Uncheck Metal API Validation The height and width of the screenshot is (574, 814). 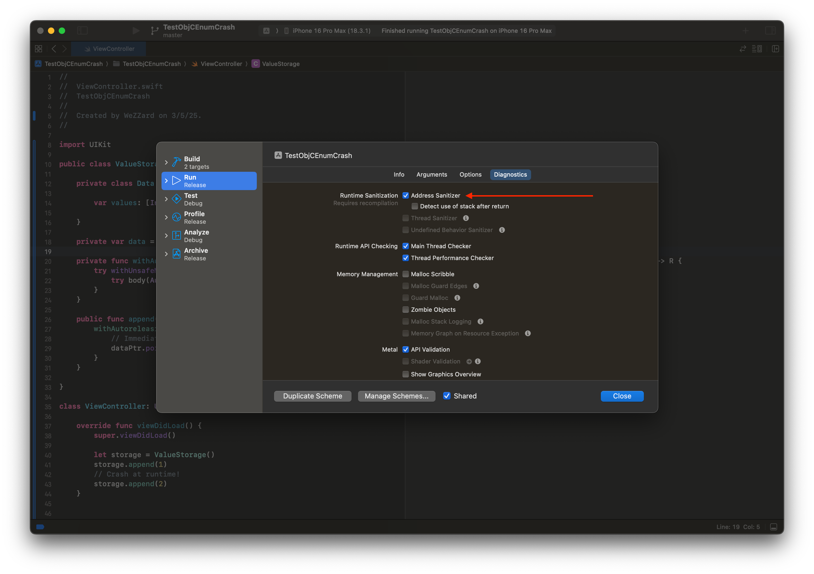[x=406, y=349]
